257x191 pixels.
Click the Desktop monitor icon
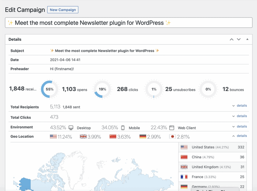coord(71,128)
